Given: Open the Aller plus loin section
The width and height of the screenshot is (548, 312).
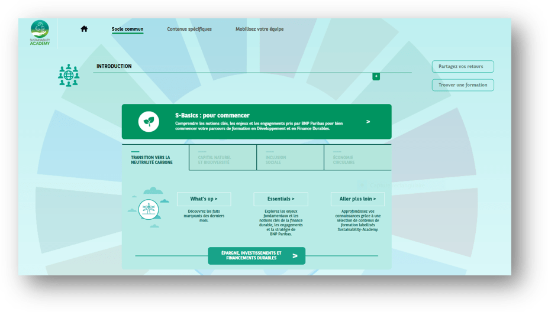Looking at the screenshot, I should (357, 199).
